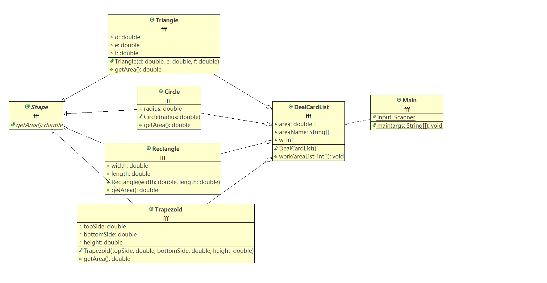Select 'getArea(): double' text in Rectangle class
Viewport: 547px width, 283px height.
135,190
